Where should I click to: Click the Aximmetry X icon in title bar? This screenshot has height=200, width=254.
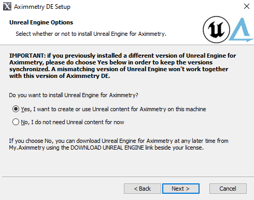pyautogui.click(x=7, y=6)
